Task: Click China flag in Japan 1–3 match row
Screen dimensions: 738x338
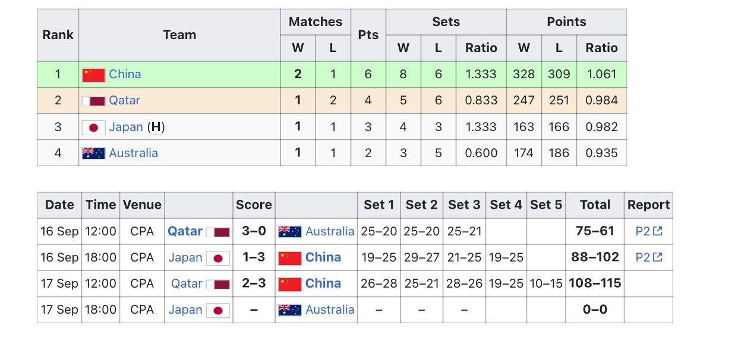Action: (x=290, y=258)
